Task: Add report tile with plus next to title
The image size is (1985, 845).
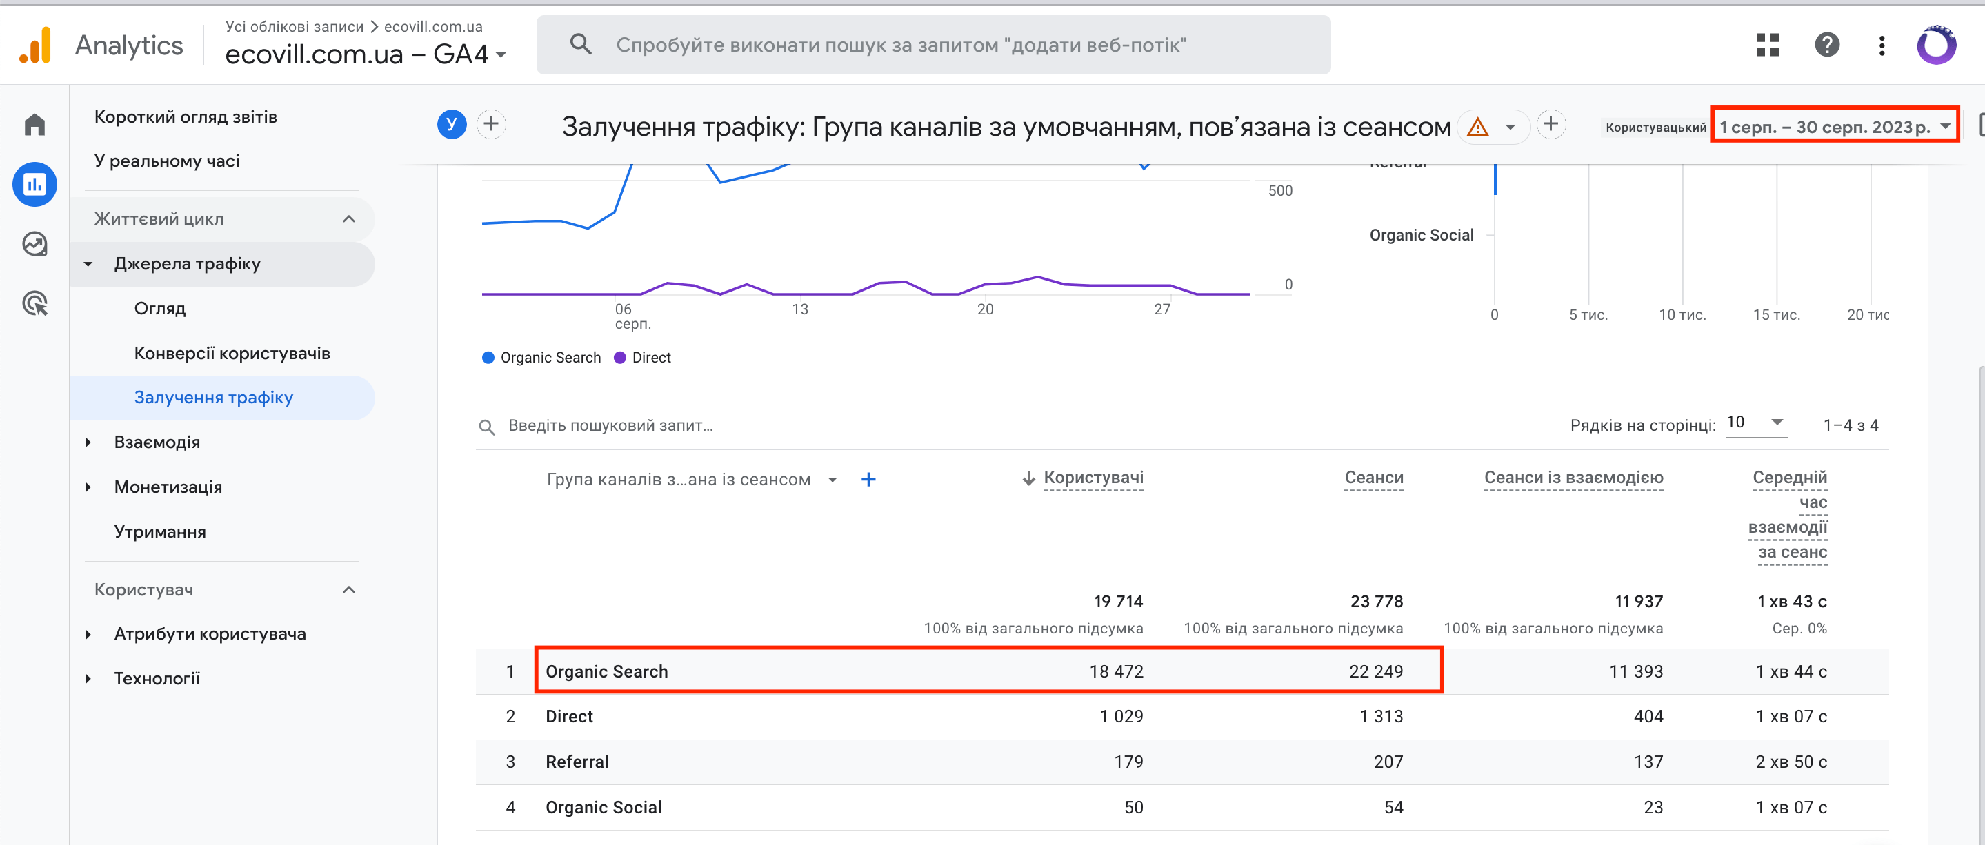Action: [1550, 124]
